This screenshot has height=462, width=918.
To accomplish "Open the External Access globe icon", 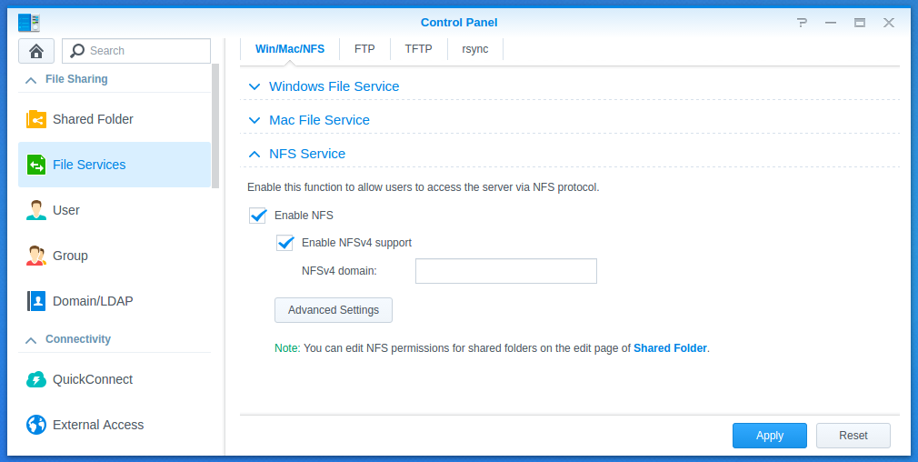I will click(36, 425).
